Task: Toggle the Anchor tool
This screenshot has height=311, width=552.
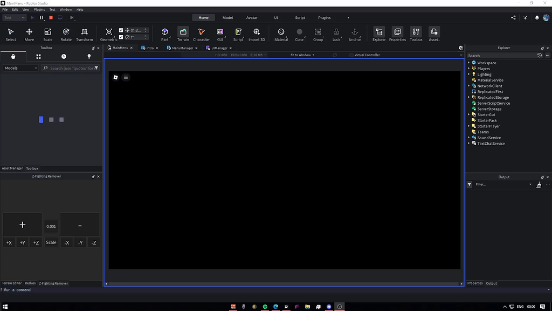Action: click(x=355, y=35)
